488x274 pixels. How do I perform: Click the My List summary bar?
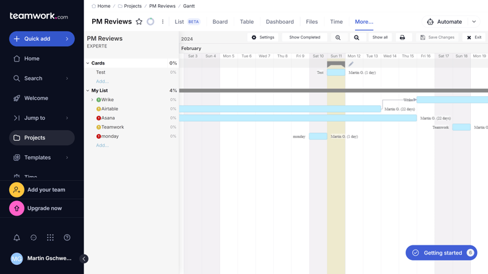click(334, 91)
